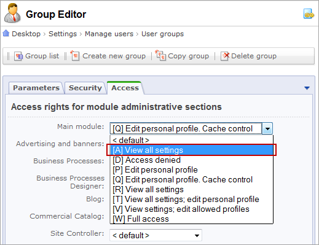Click the Delete group red X icon

[225, 56]
